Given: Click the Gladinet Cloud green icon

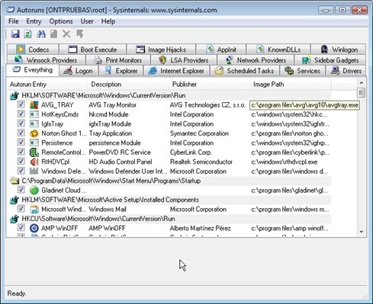Looking at the screenshot, I should click(x=34, y=190).
